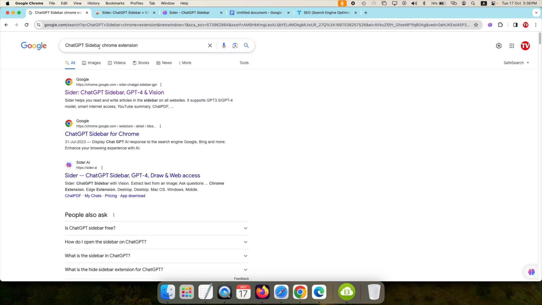Close the Sider - ChatGPT Sidebar browser tab
Screen dimensions: 542x305
[x=221, y=13]
